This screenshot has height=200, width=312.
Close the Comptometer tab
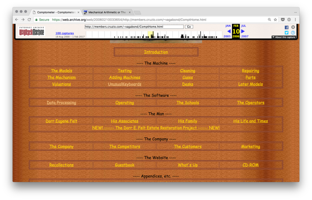(78, 12)
